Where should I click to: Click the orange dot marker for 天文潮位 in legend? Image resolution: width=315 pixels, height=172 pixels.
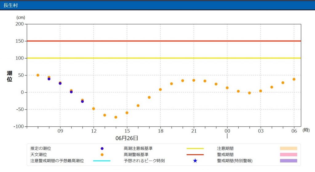point(102,155)
